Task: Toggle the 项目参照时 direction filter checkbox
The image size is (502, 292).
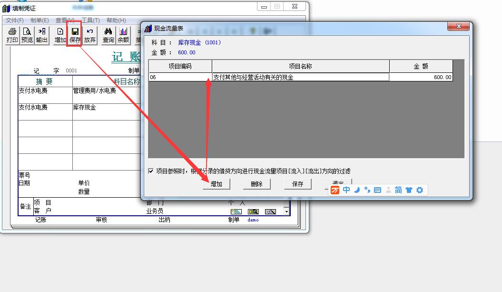Action: coord(151,171)
